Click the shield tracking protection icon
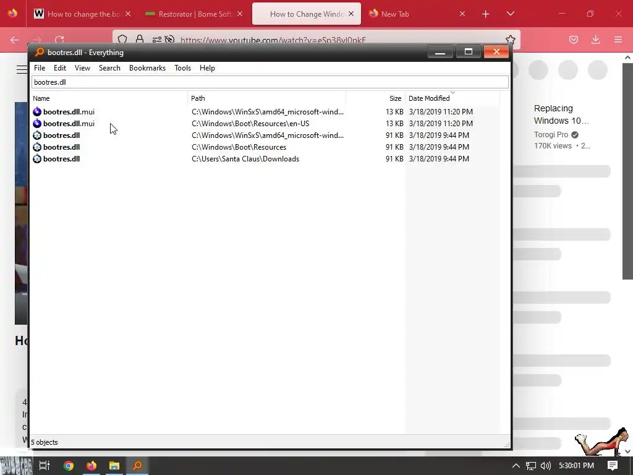 pyautogui.click(x=122, y=39)
